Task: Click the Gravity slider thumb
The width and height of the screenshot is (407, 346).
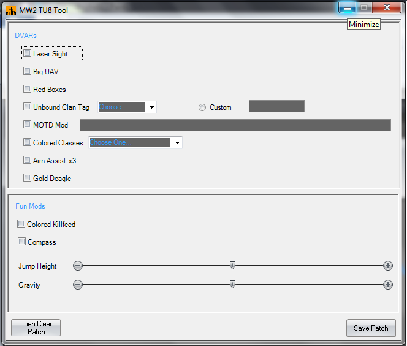Action: [232, 284]
